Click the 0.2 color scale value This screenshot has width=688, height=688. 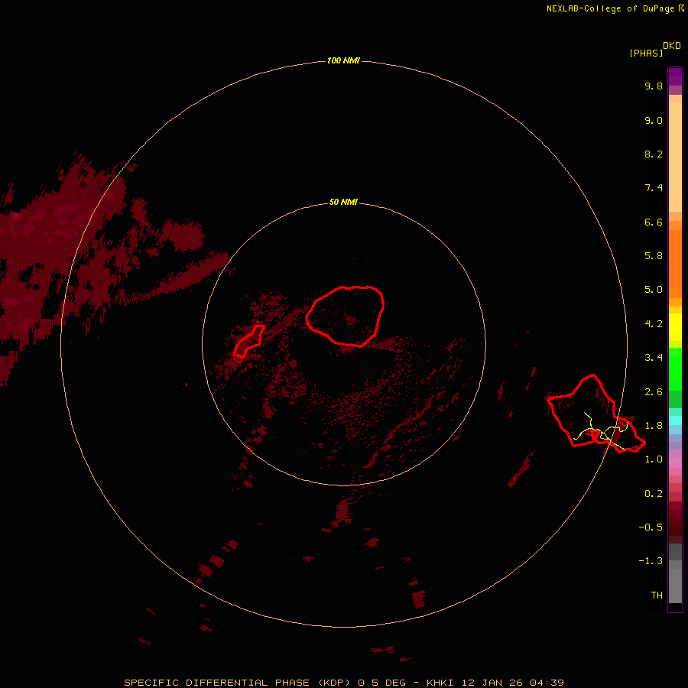click(x=654, y=494)
